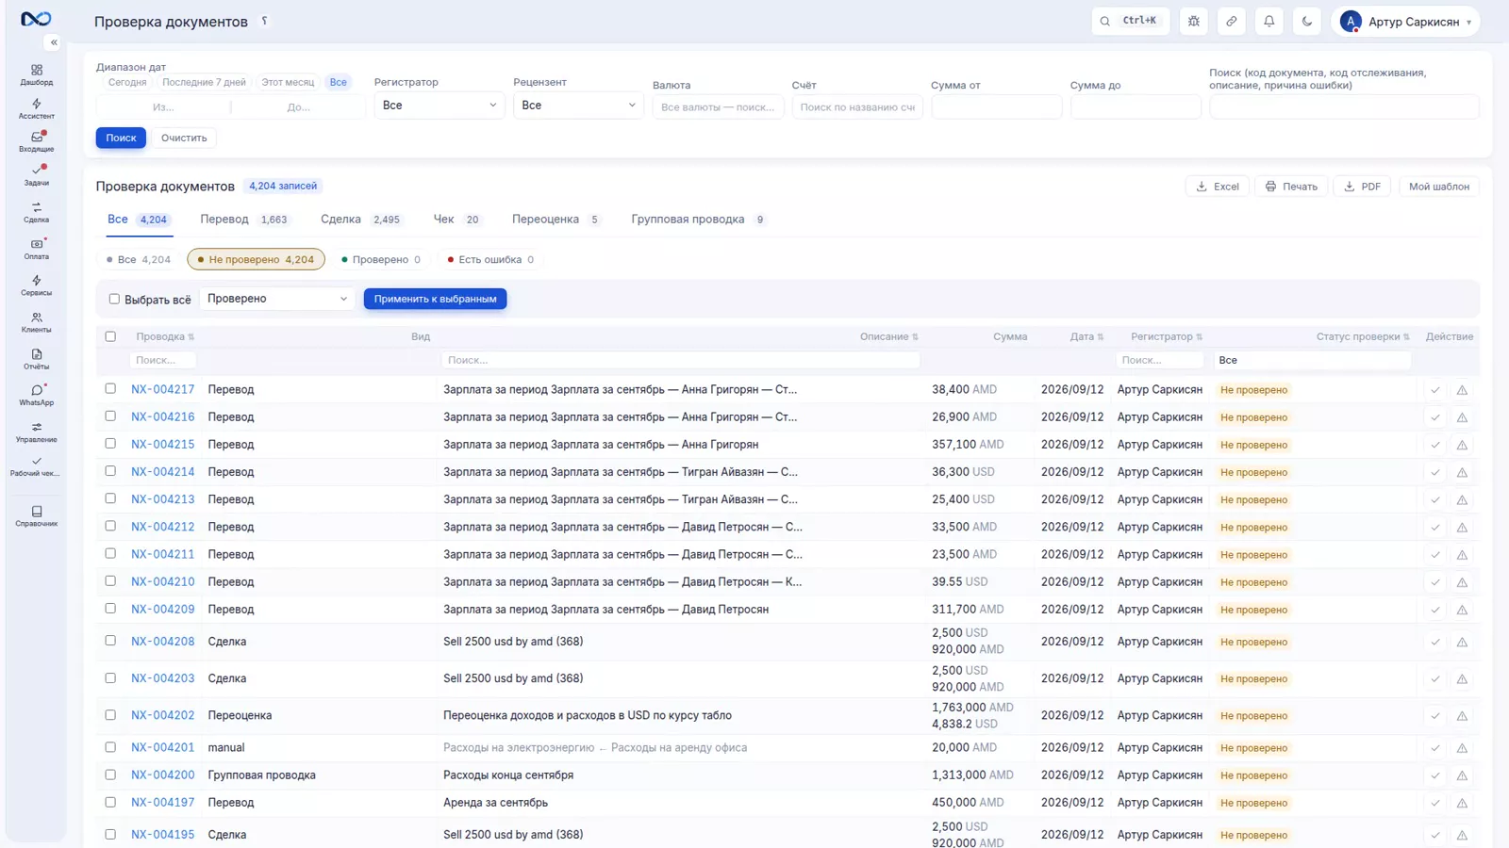
Task: Go to Входящие in the sidebar
Action: point(36,141)
